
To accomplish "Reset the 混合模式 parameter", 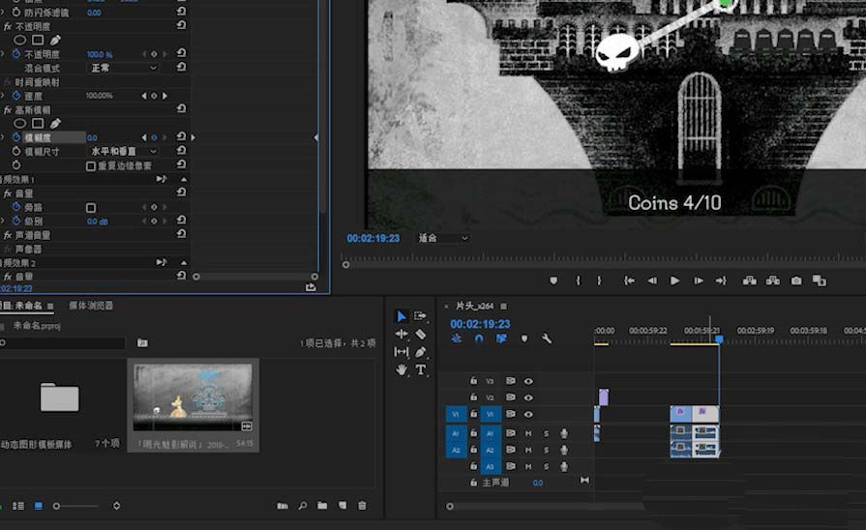I will point(181,67).
